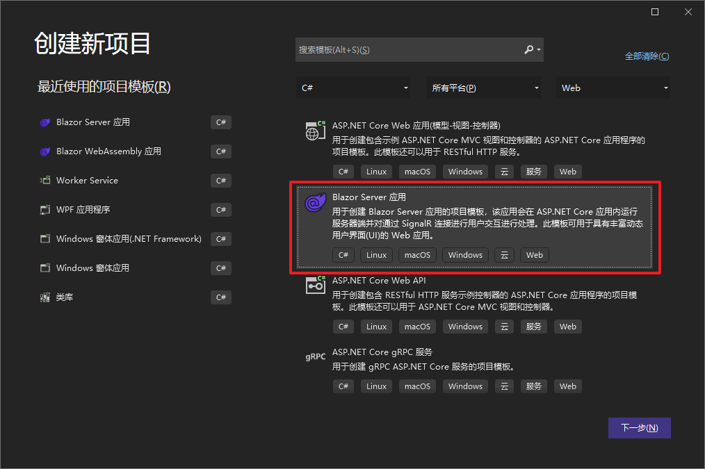Click 云 tag under ASP.NET Core Web API
The width and height of the screenshot is (705, 469).
505,327
